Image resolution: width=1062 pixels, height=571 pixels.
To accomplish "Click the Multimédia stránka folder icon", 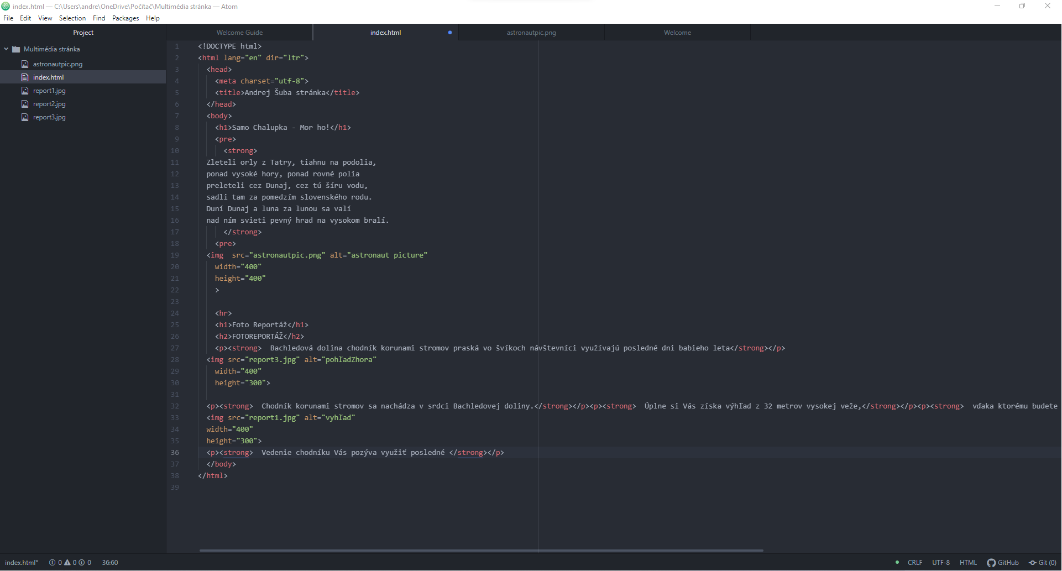I will (x=16, y=49).
